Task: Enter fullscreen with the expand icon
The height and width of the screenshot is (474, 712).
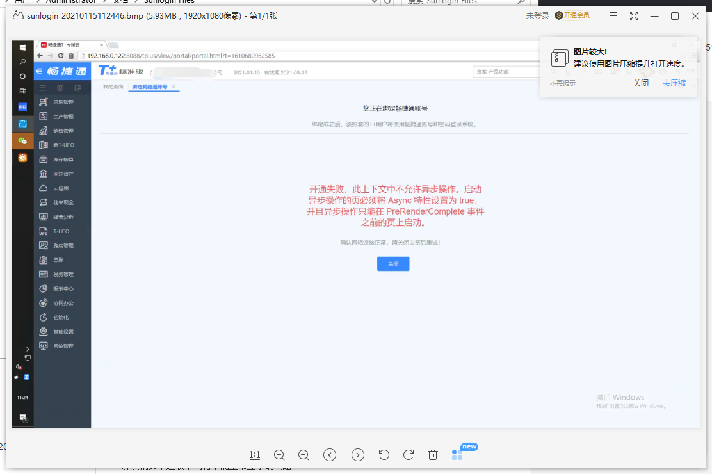Action: [634, 16]
